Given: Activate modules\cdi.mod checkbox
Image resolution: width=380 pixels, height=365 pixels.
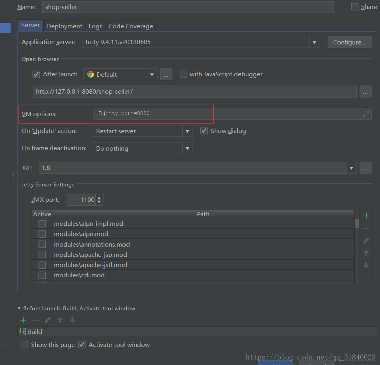Looking at the screenshot, I should click(x=42, y=275).
